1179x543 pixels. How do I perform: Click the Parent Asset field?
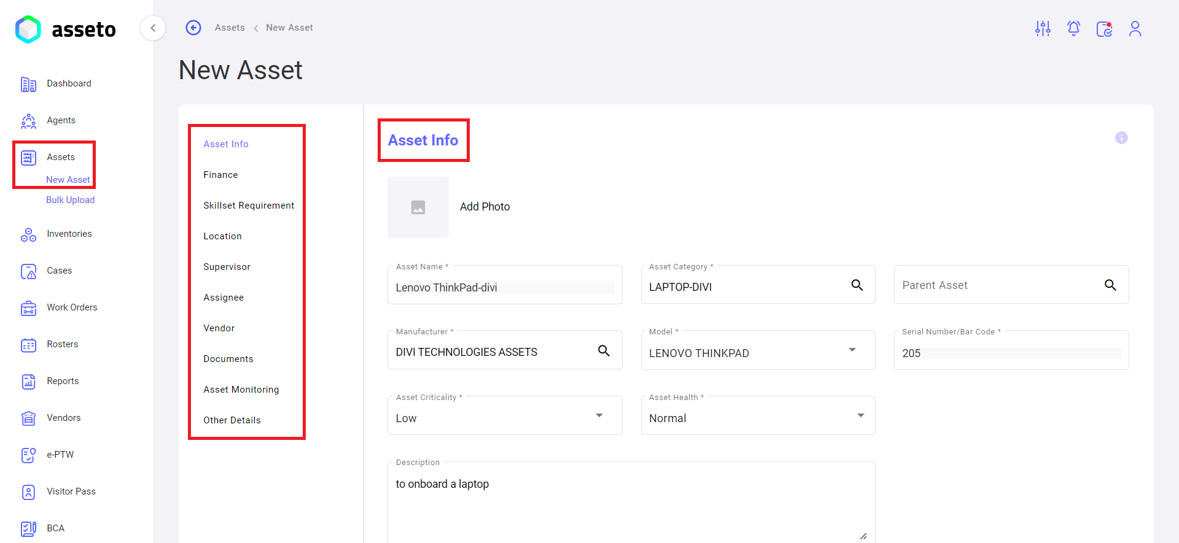1011,285
